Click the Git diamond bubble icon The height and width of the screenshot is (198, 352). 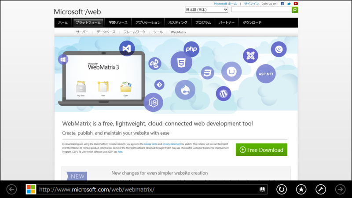point(159,84)
